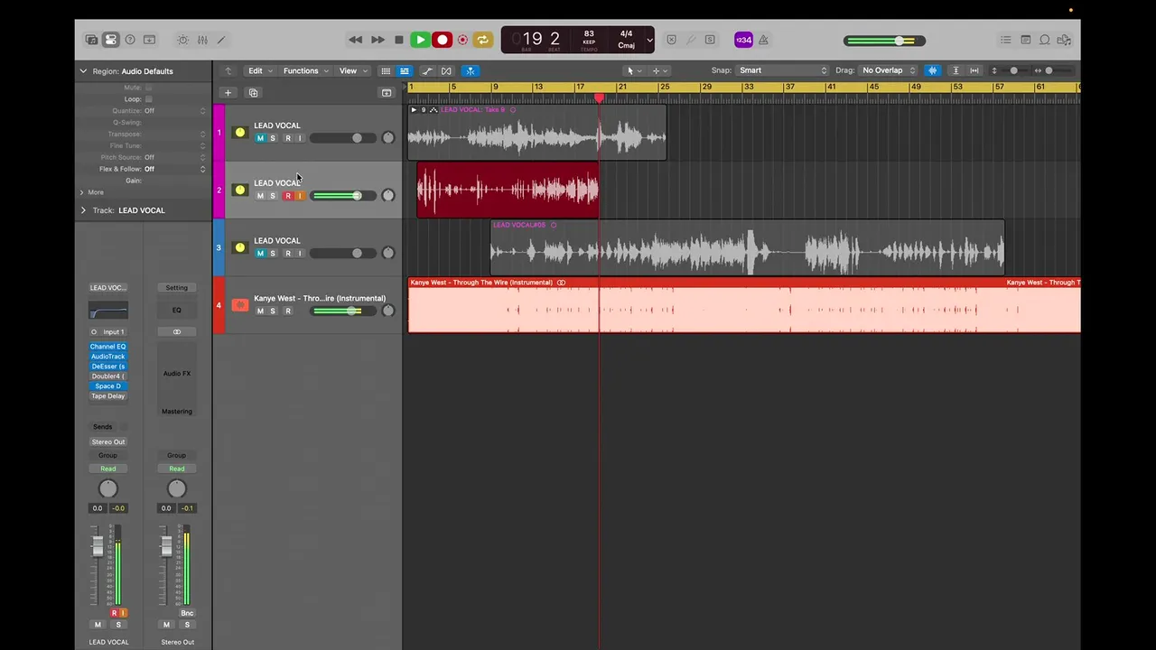Click bar 29 on the ruler

point(706,87)
